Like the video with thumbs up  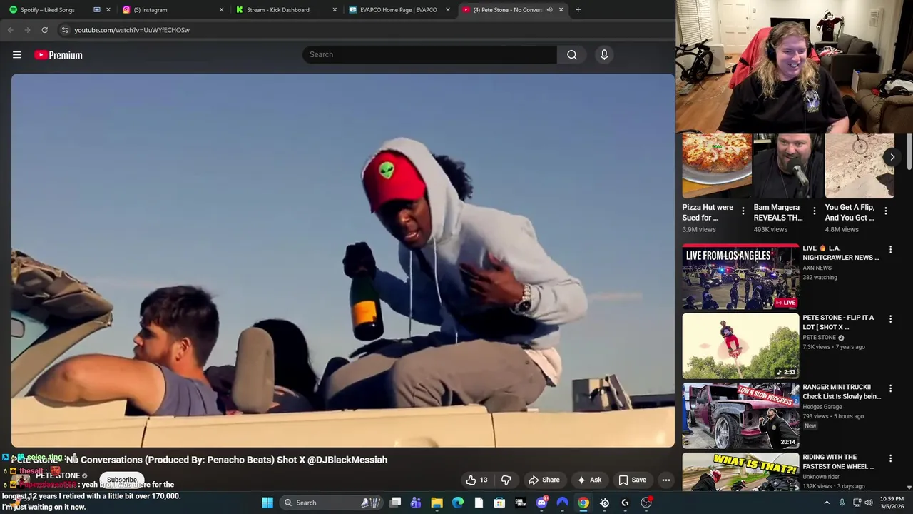(477, 480)
